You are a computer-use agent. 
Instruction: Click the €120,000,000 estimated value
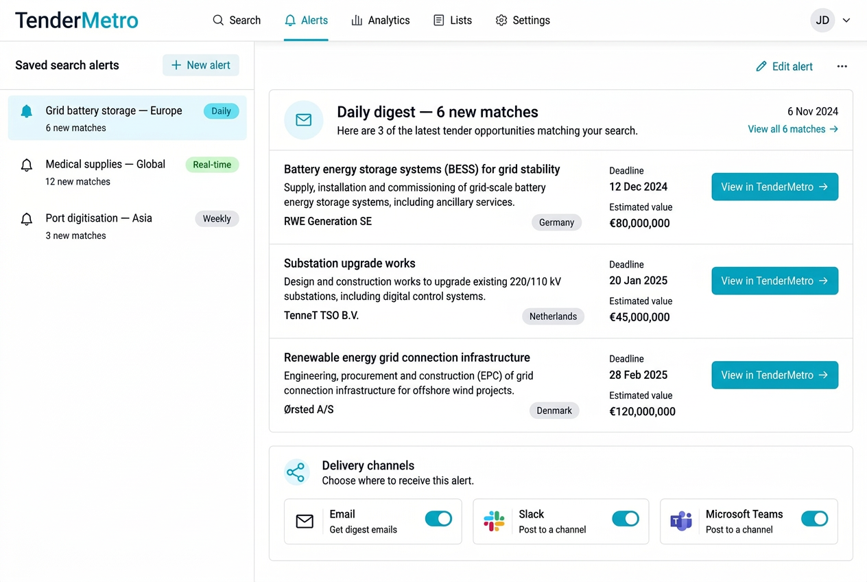coord(642,412)
